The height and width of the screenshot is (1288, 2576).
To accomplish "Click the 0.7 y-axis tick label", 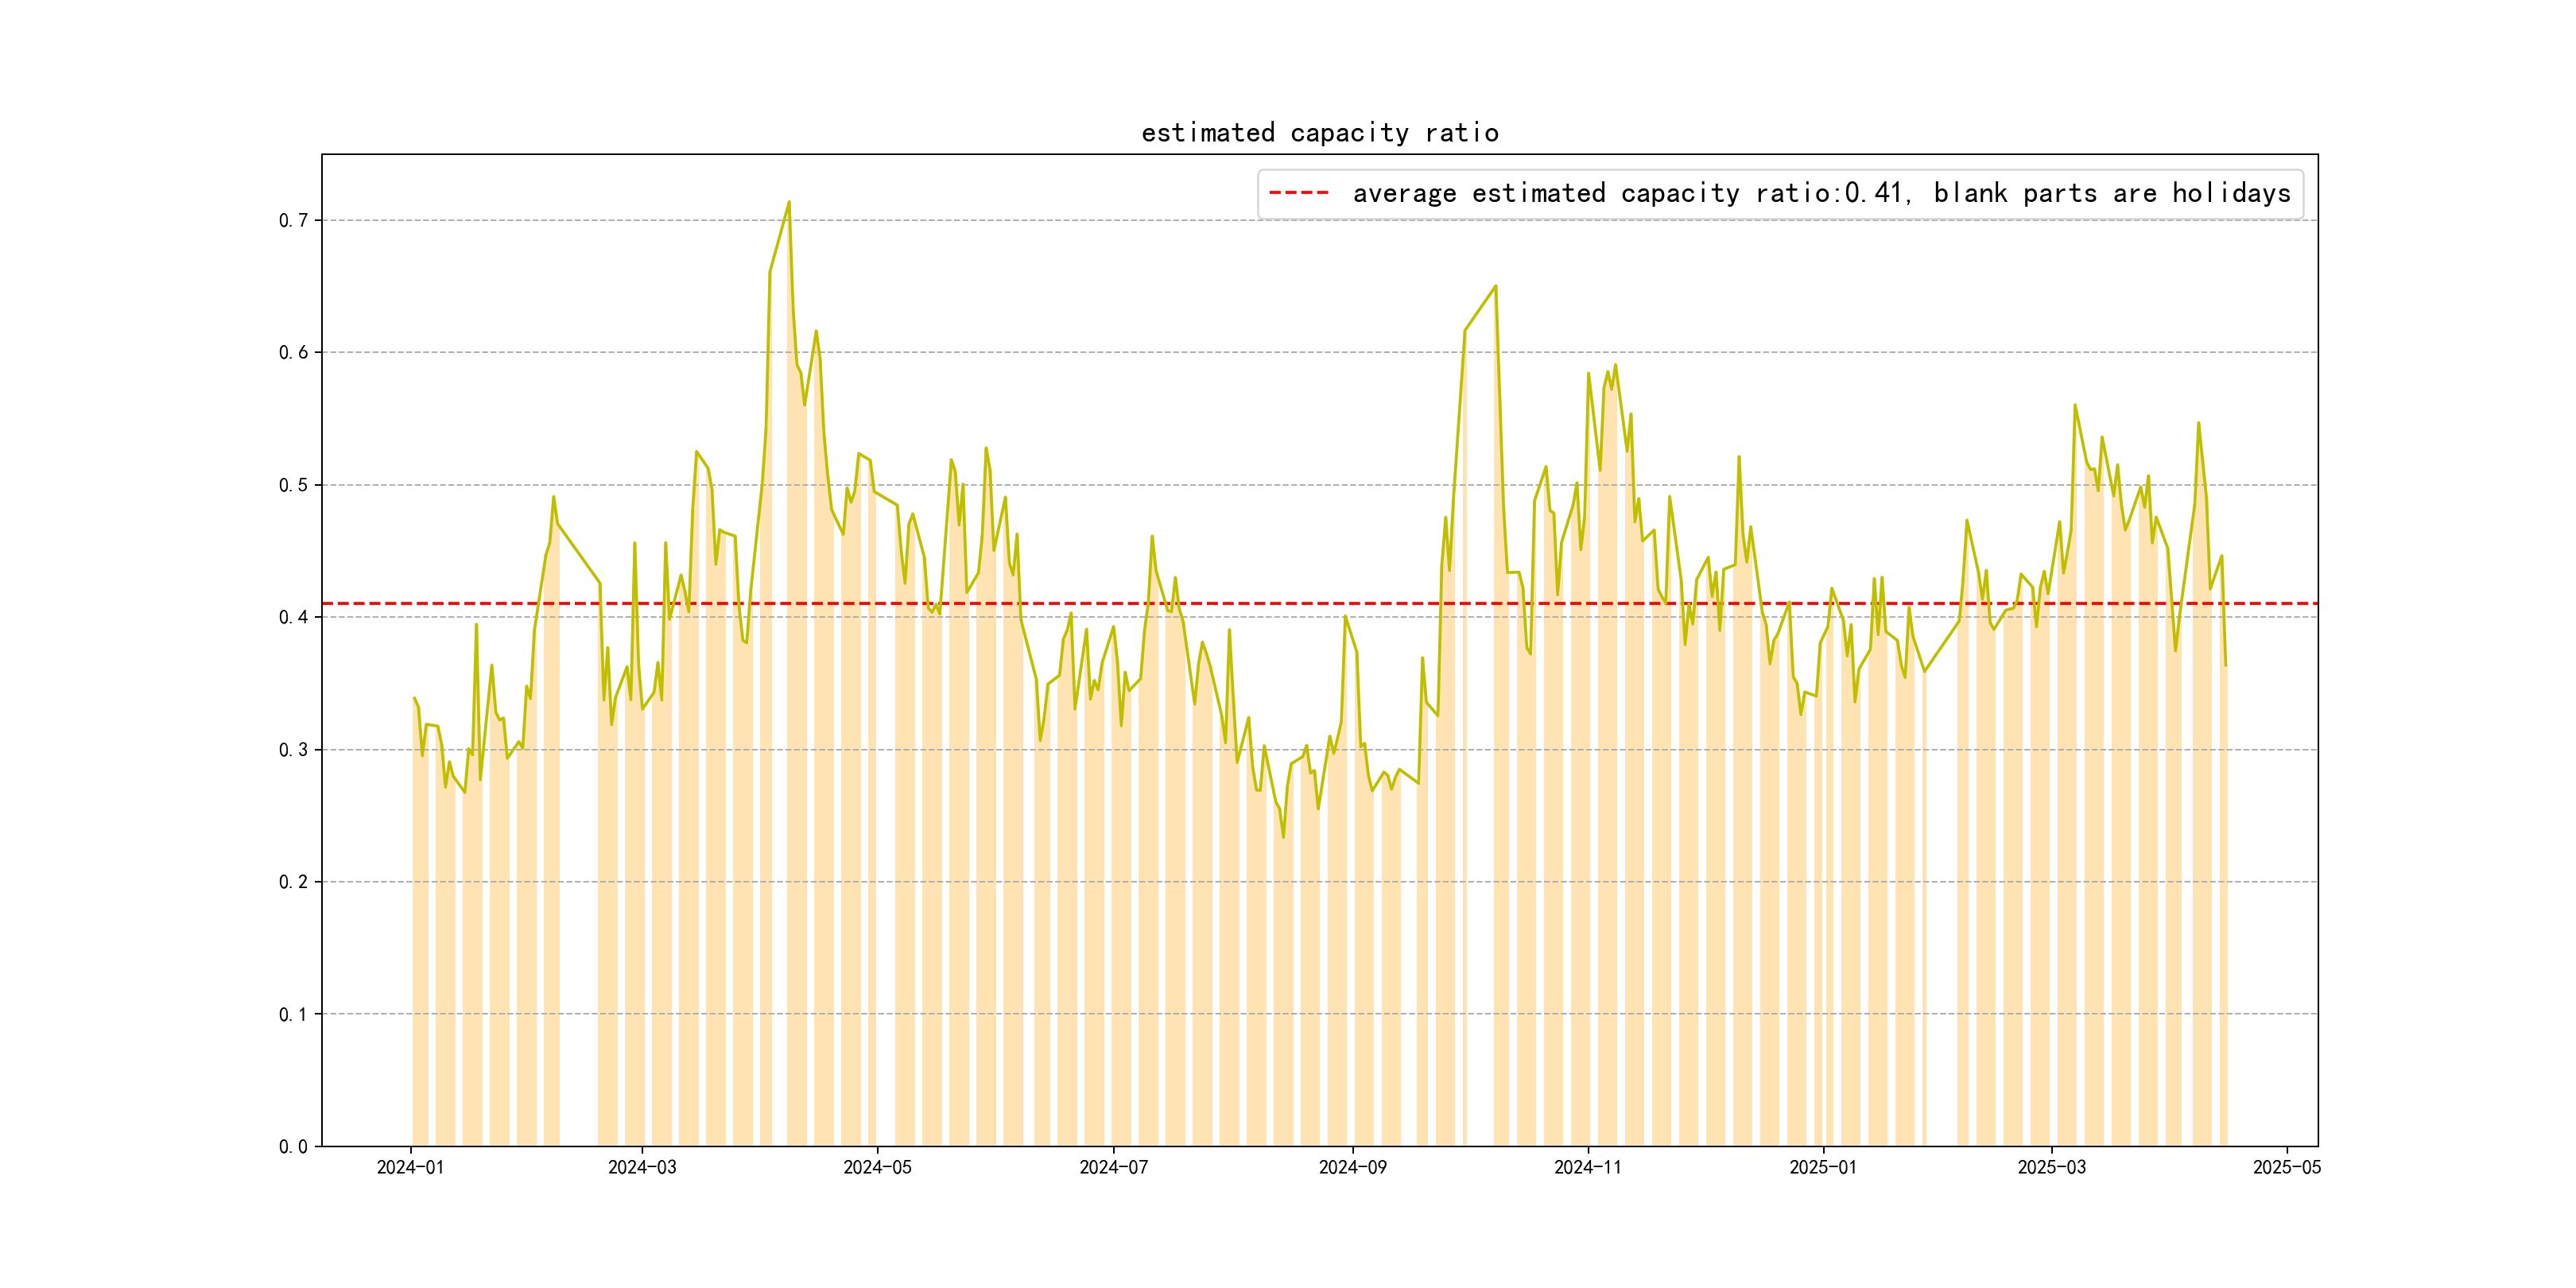I will [293, 220].
